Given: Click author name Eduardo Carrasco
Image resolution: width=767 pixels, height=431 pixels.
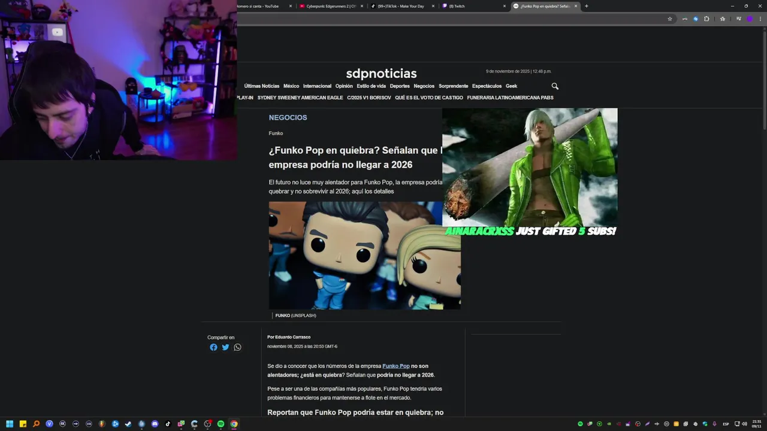Looking at the screenshot, I should [293, 337].
